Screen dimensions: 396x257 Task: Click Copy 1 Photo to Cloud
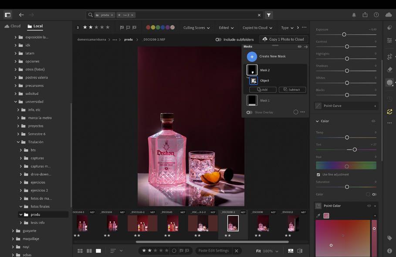(283, 39)
